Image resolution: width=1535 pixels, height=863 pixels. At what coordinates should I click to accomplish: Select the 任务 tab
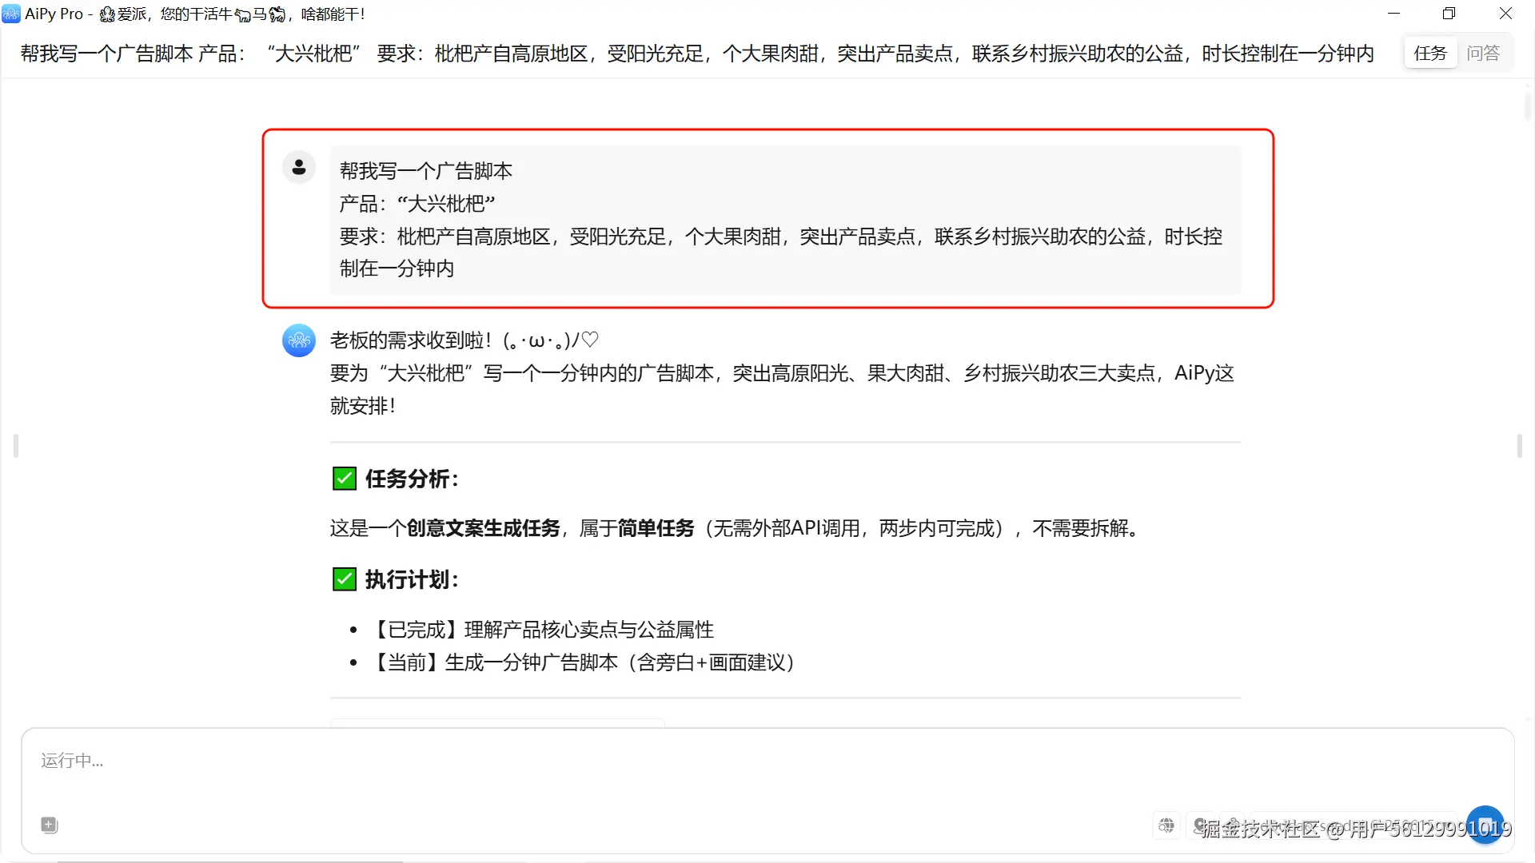coord(1430,54)
